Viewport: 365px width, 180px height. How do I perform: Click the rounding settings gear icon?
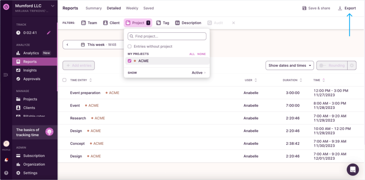tap(352, 66)
